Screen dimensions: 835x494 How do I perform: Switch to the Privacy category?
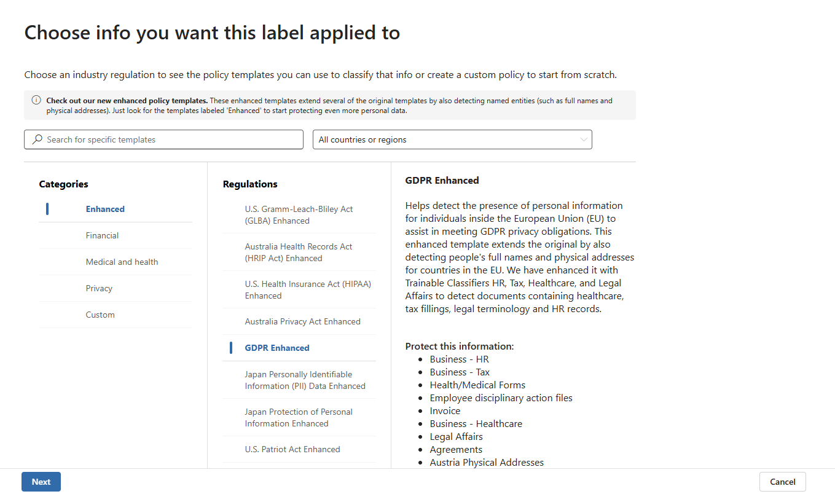tap(99, 288)
